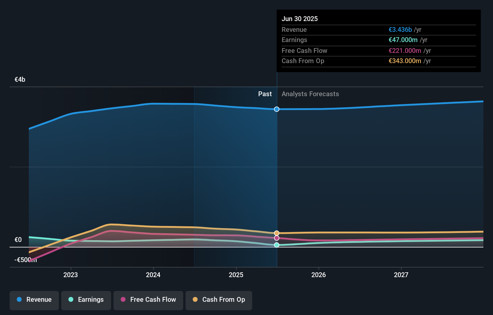Select the teal Earnings chart marker
This screenshot has height=315, width=493.
point(276,245)
